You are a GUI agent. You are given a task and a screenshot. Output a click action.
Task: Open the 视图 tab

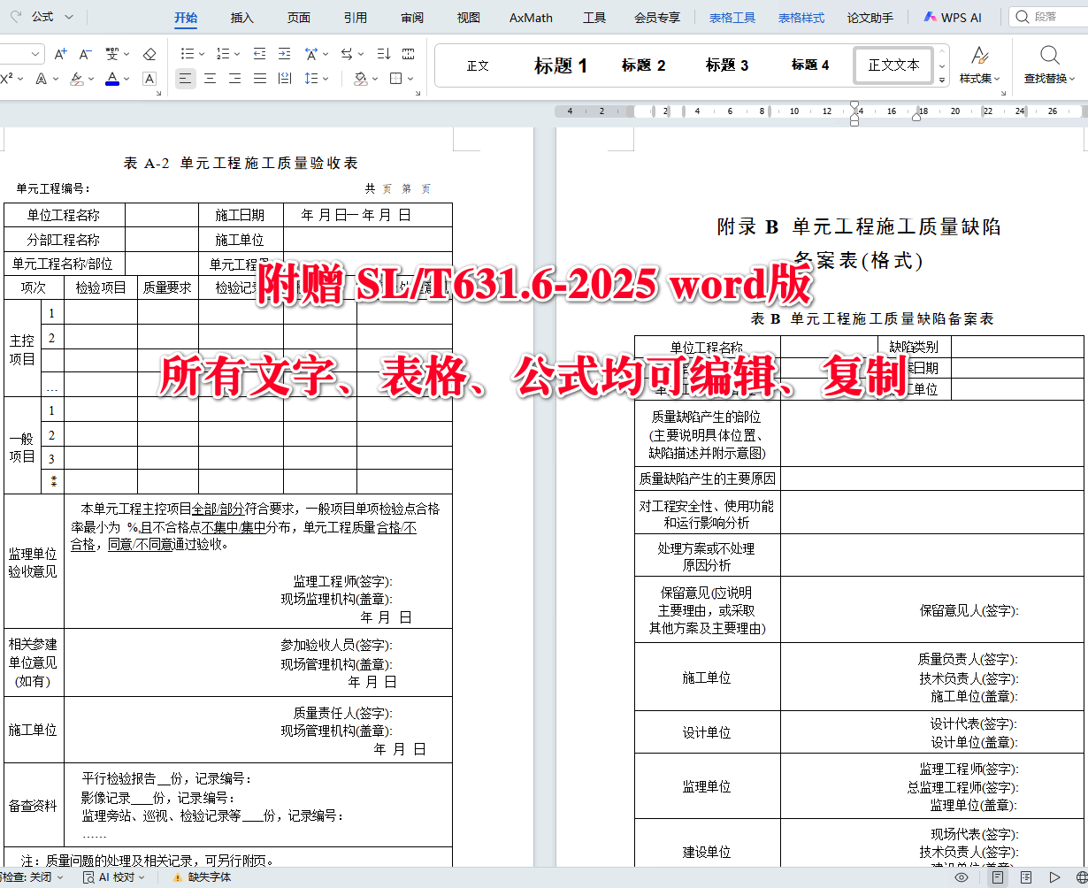click(469, 17)
